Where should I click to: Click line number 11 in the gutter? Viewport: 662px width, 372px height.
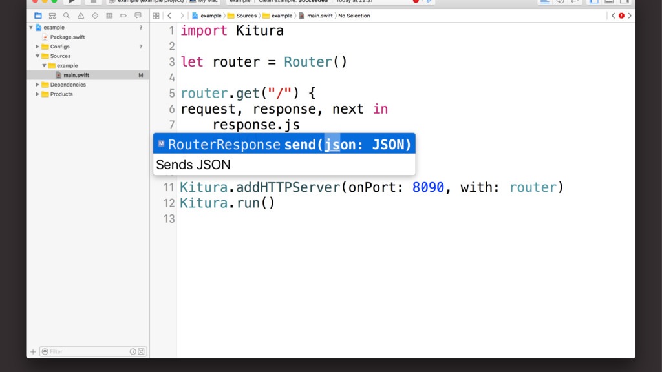(x=169, y=187)
